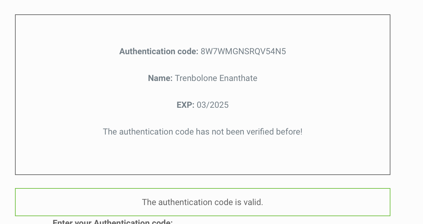Screen dimensions: 423x224
Task: Click "Enter your" at the bottom prompt
Action: tap(72, 222)
